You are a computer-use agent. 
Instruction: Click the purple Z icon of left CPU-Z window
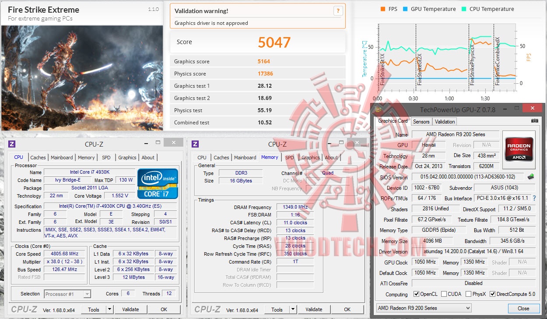pyautogui.click(x=12, y=144)
